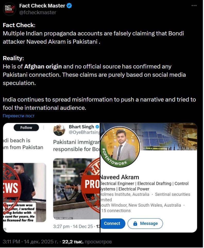Click the Naveed Akram name heading
Image resolution: width=204 pixels, height=248 pixels.
120,177
